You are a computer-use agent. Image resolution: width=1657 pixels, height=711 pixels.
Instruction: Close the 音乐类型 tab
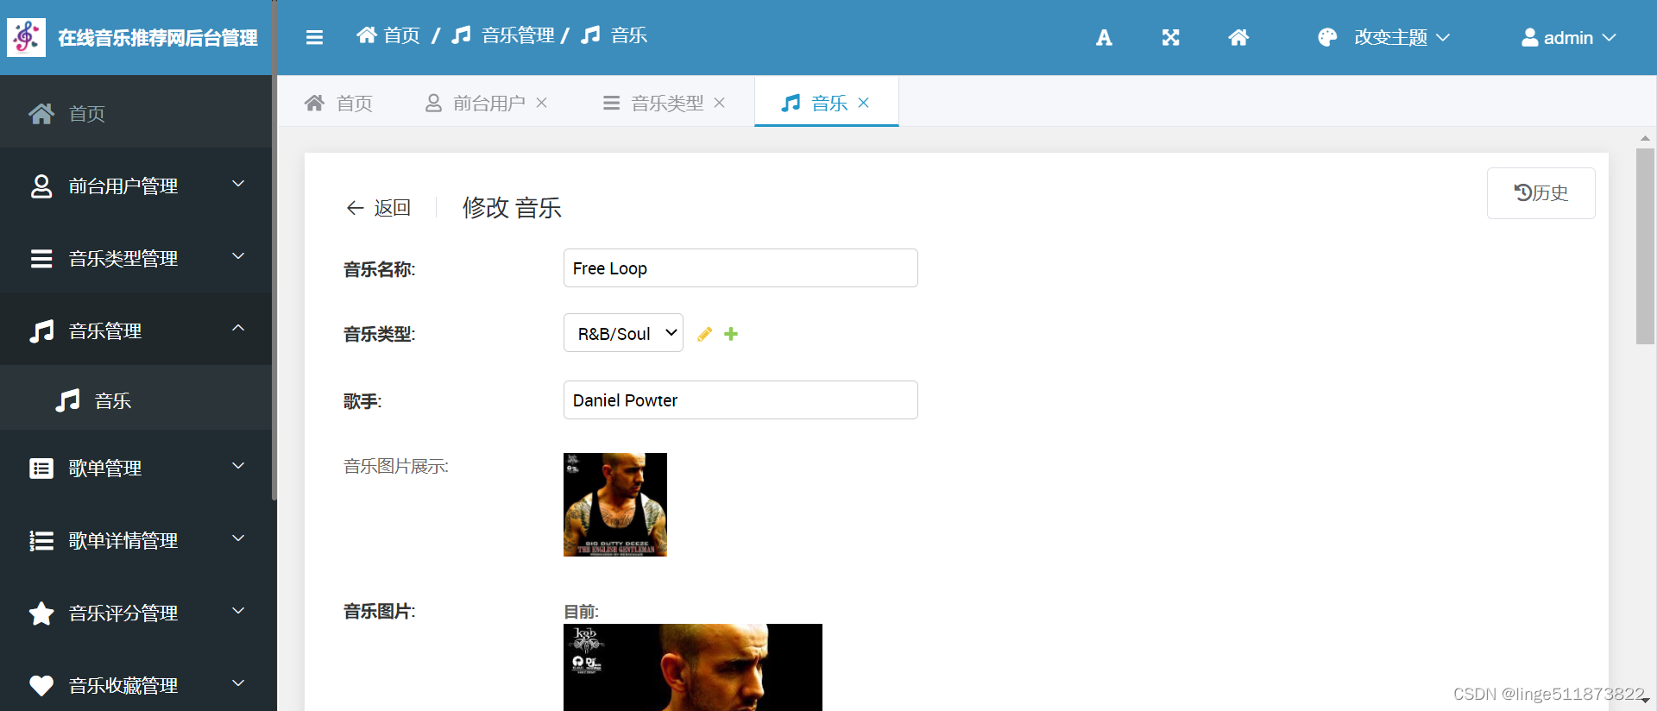[720, 103]
